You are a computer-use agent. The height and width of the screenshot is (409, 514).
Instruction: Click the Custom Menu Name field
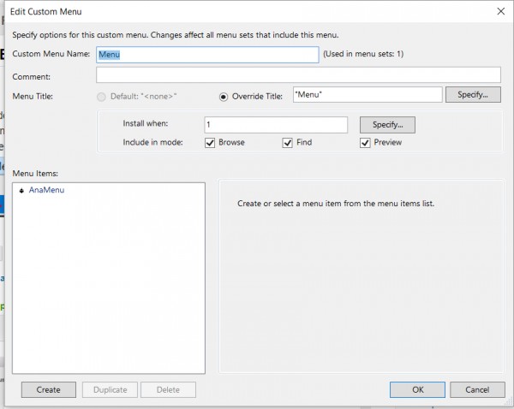pos(207,55)
